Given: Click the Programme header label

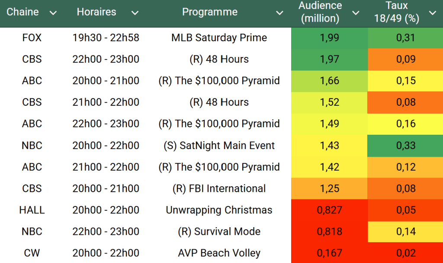Looking at the screenshot, I should pos(209,12).
